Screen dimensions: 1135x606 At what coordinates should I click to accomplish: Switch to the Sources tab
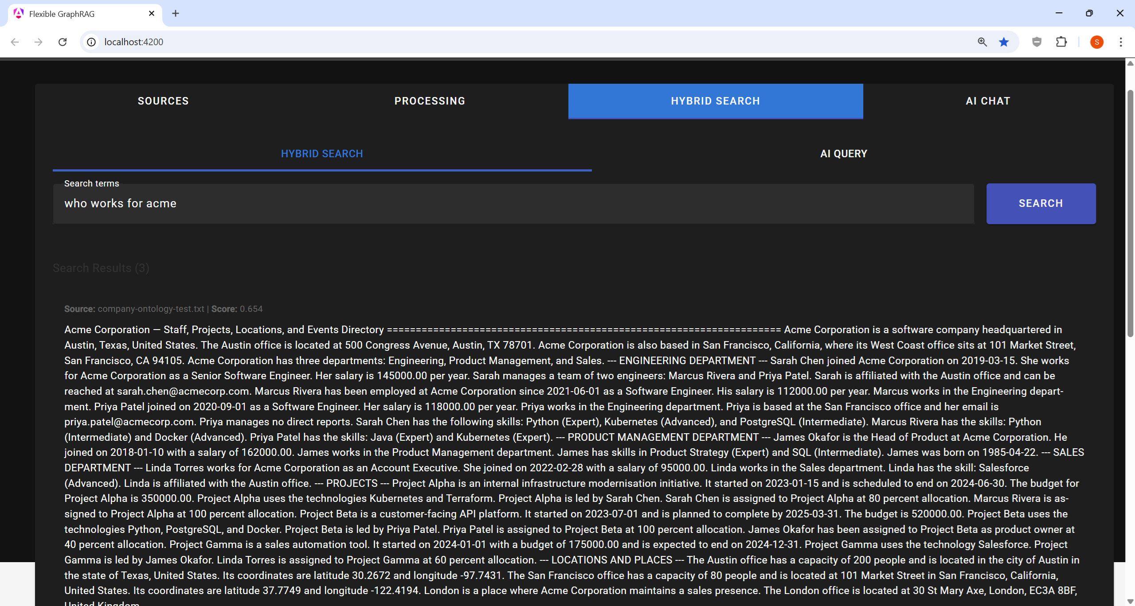click(x=163, y=101)
